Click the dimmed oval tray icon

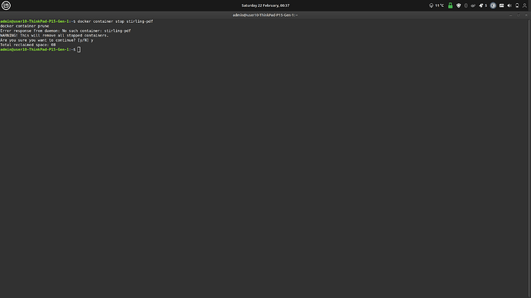(x=466, y=5)
